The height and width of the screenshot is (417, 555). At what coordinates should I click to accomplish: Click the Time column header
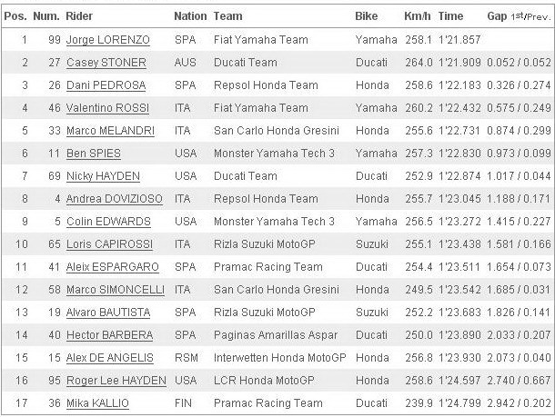tap(450, 16)
